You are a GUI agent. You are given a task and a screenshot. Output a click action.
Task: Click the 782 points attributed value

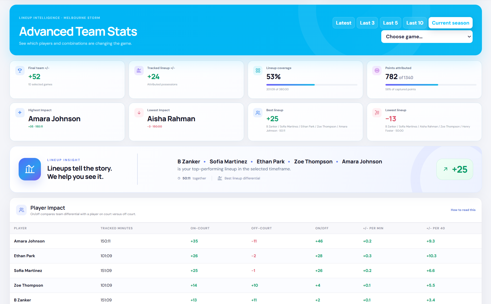391,77
